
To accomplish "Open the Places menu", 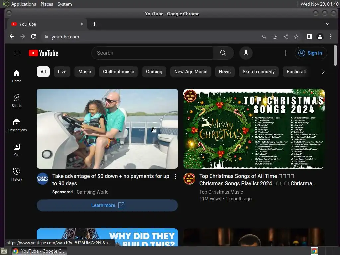I will tap(46, 4).
